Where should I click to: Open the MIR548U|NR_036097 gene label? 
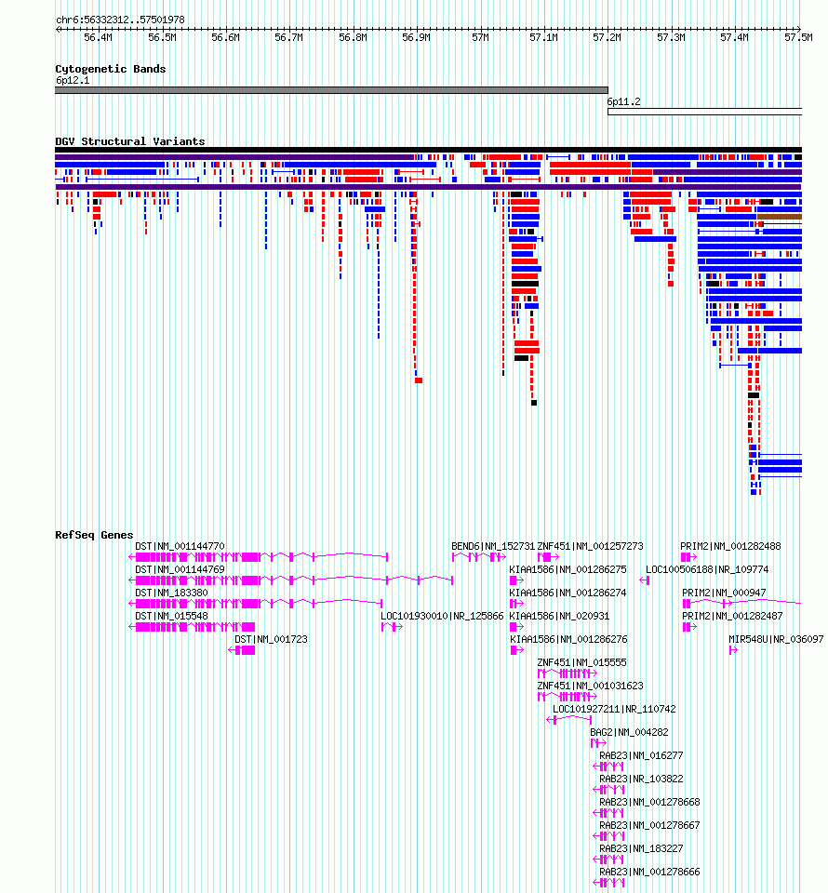tap(776, 640)
